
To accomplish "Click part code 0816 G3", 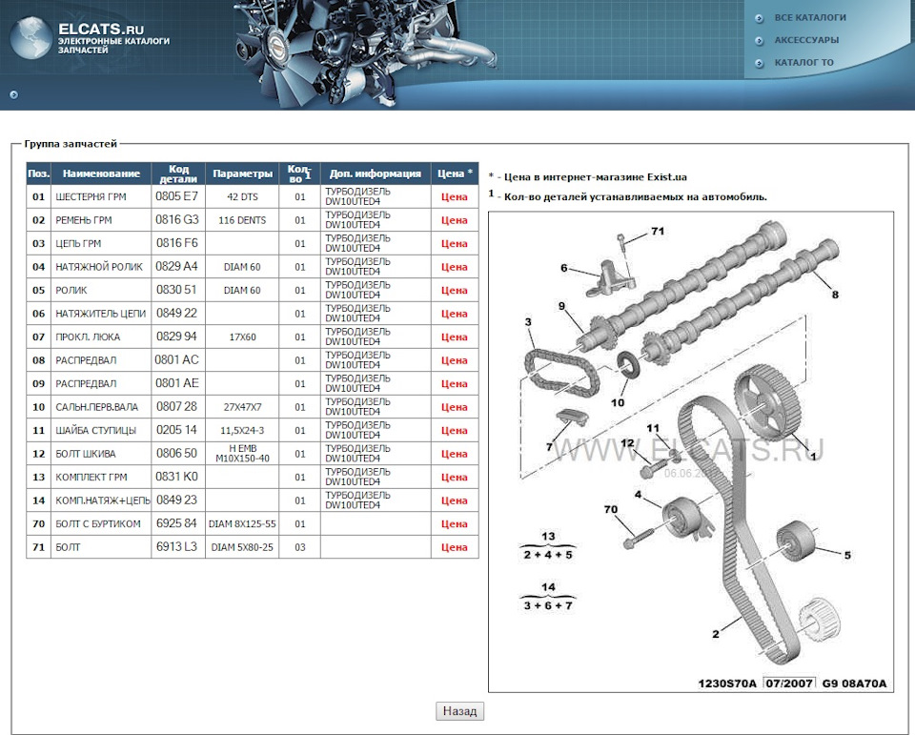I will point(177,219).
